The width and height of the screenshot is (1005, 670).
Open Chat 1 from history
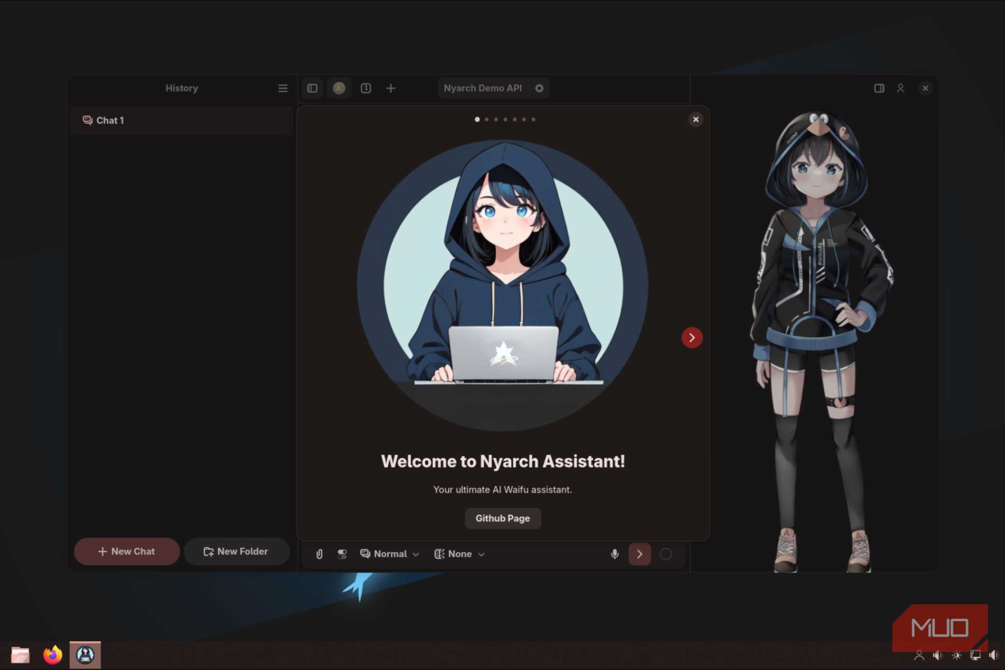click(x=181, y=120)
